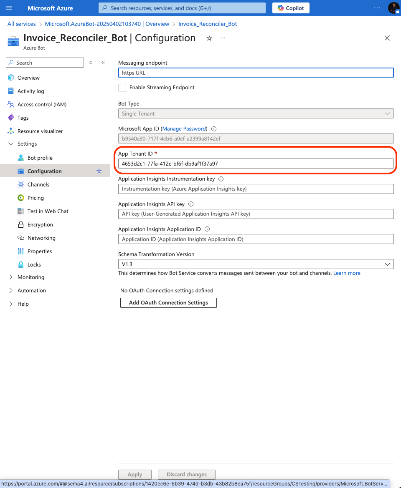Expand the Monitoring group

click(11, 277)
